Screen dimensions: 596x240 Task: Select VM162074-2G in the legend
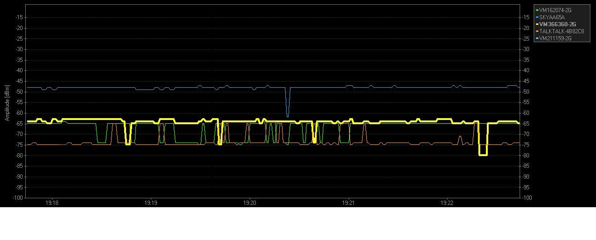tap(555, 9)
